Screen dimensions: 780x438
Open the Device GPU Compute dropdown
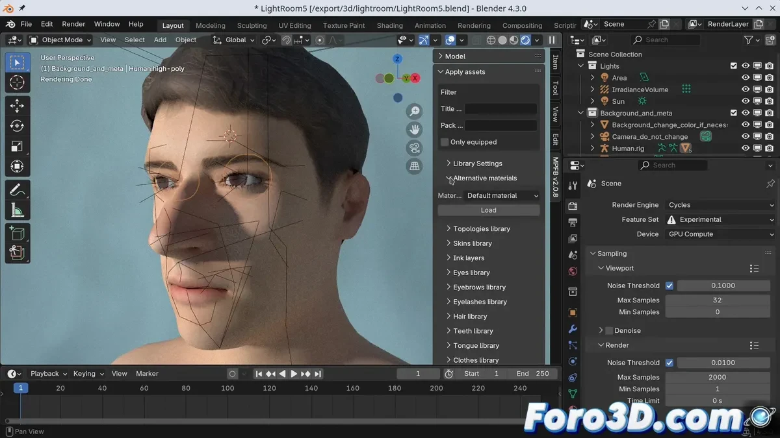click(720, 234)
